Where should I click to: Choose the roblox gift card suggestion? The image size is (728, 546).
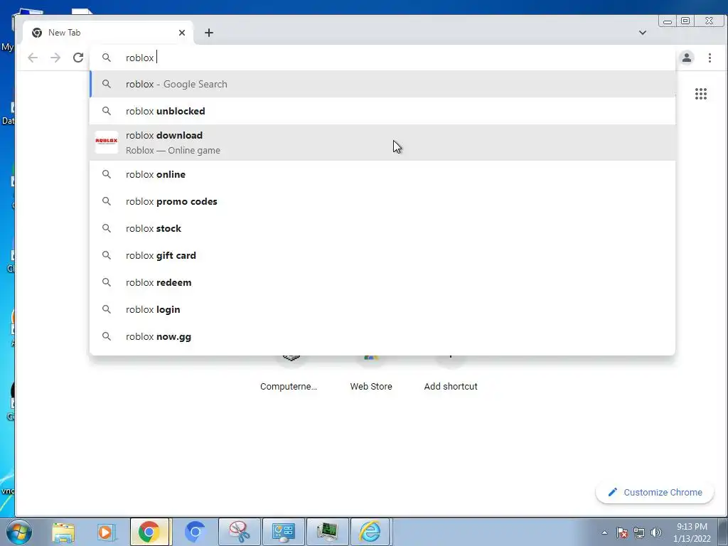pyautogui.click(x=383, y=255)
